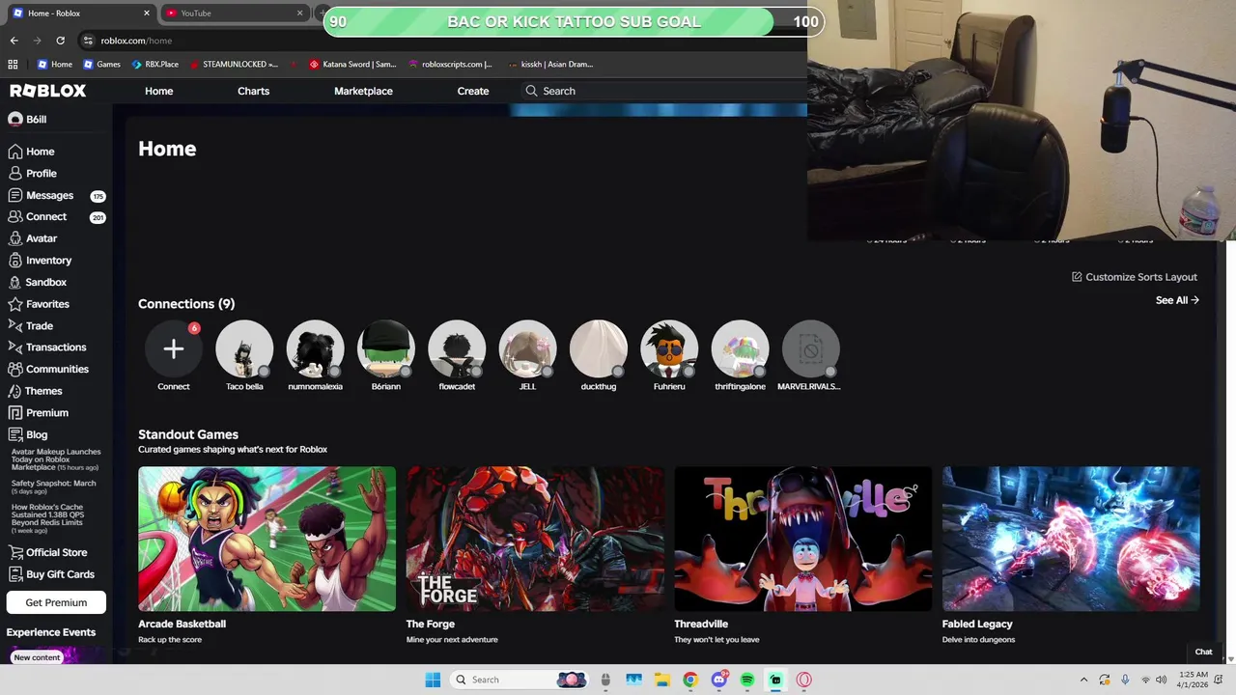Open Premium in the sidebar

(38, 413)
